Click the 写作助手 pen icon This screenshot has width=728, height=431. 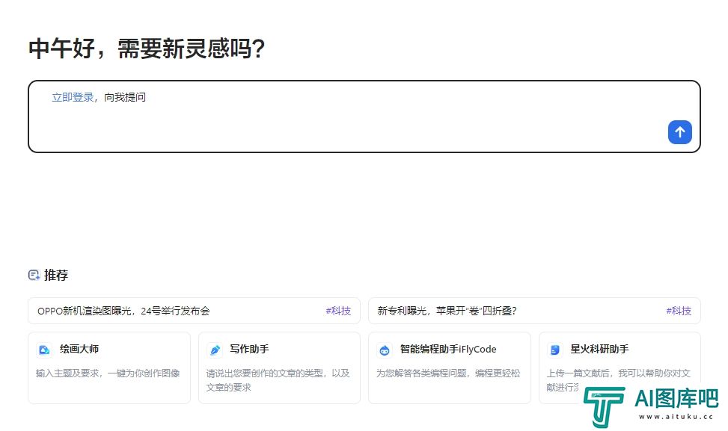[215, 350]
